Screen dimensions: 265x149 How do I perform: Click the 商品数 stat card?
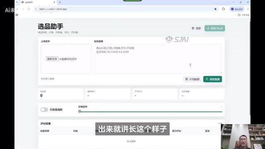pos(60,94)
